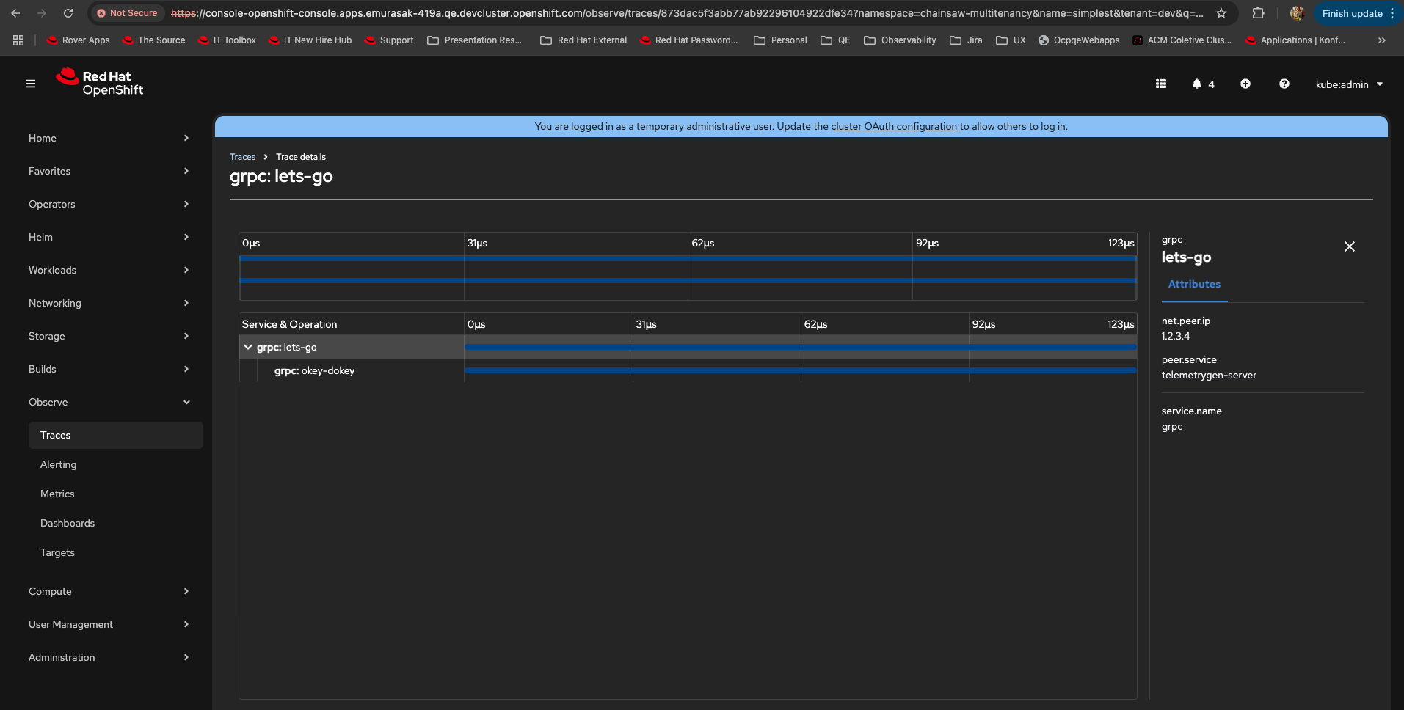Open the help question mark icon
1404x710 pixels.
1284,84
